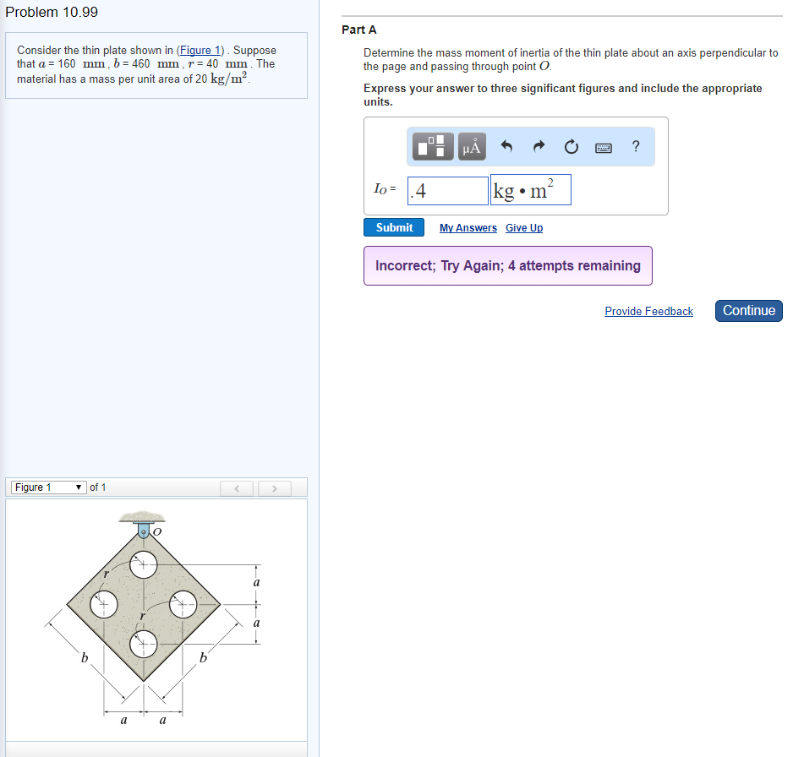Click the Continue button

748,311
